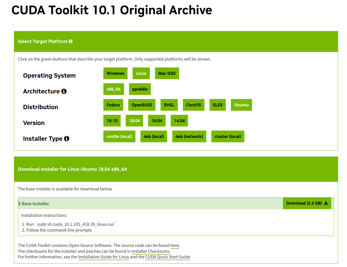347x267 pixels.
Task: Select Mac OSX operating system
Action: (167, 73)
